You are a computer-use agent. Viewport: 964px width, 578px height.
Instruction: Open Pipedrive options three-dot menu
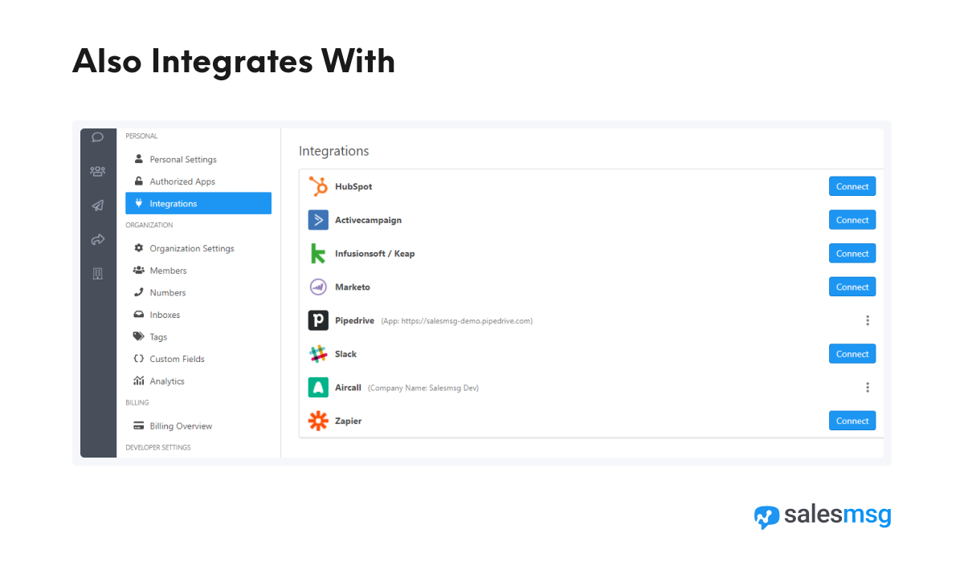click(868, 320)
